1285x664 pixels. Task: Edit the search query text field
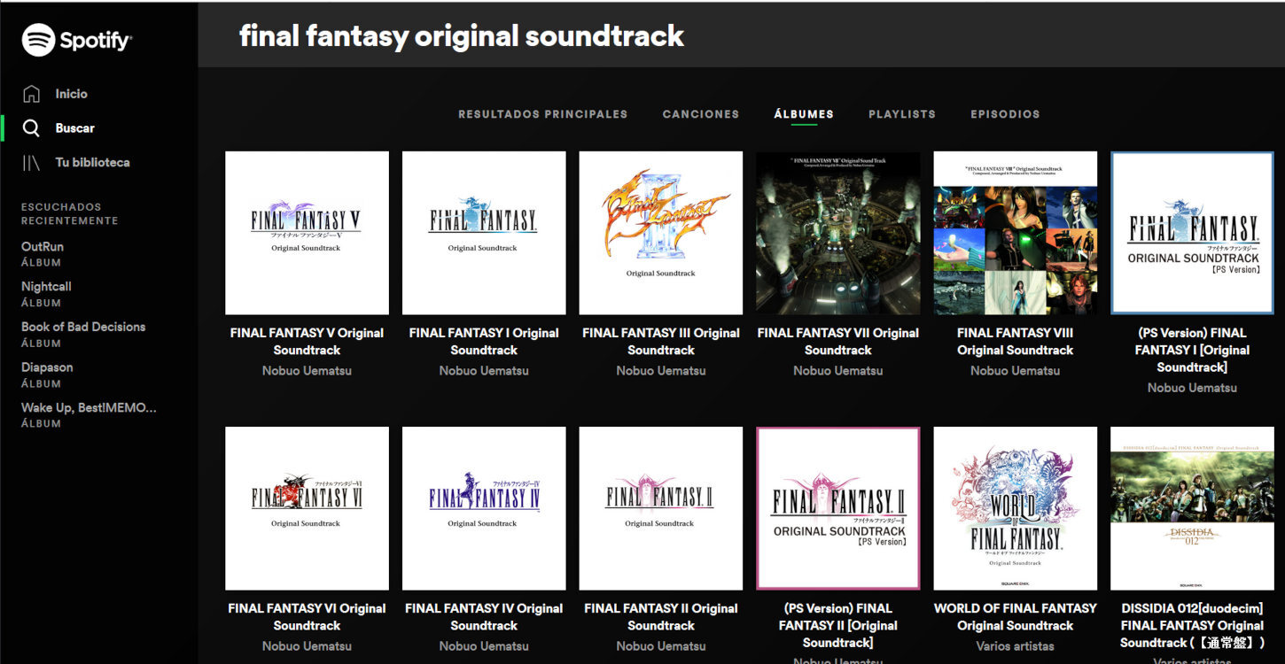(x=461, y=36)
